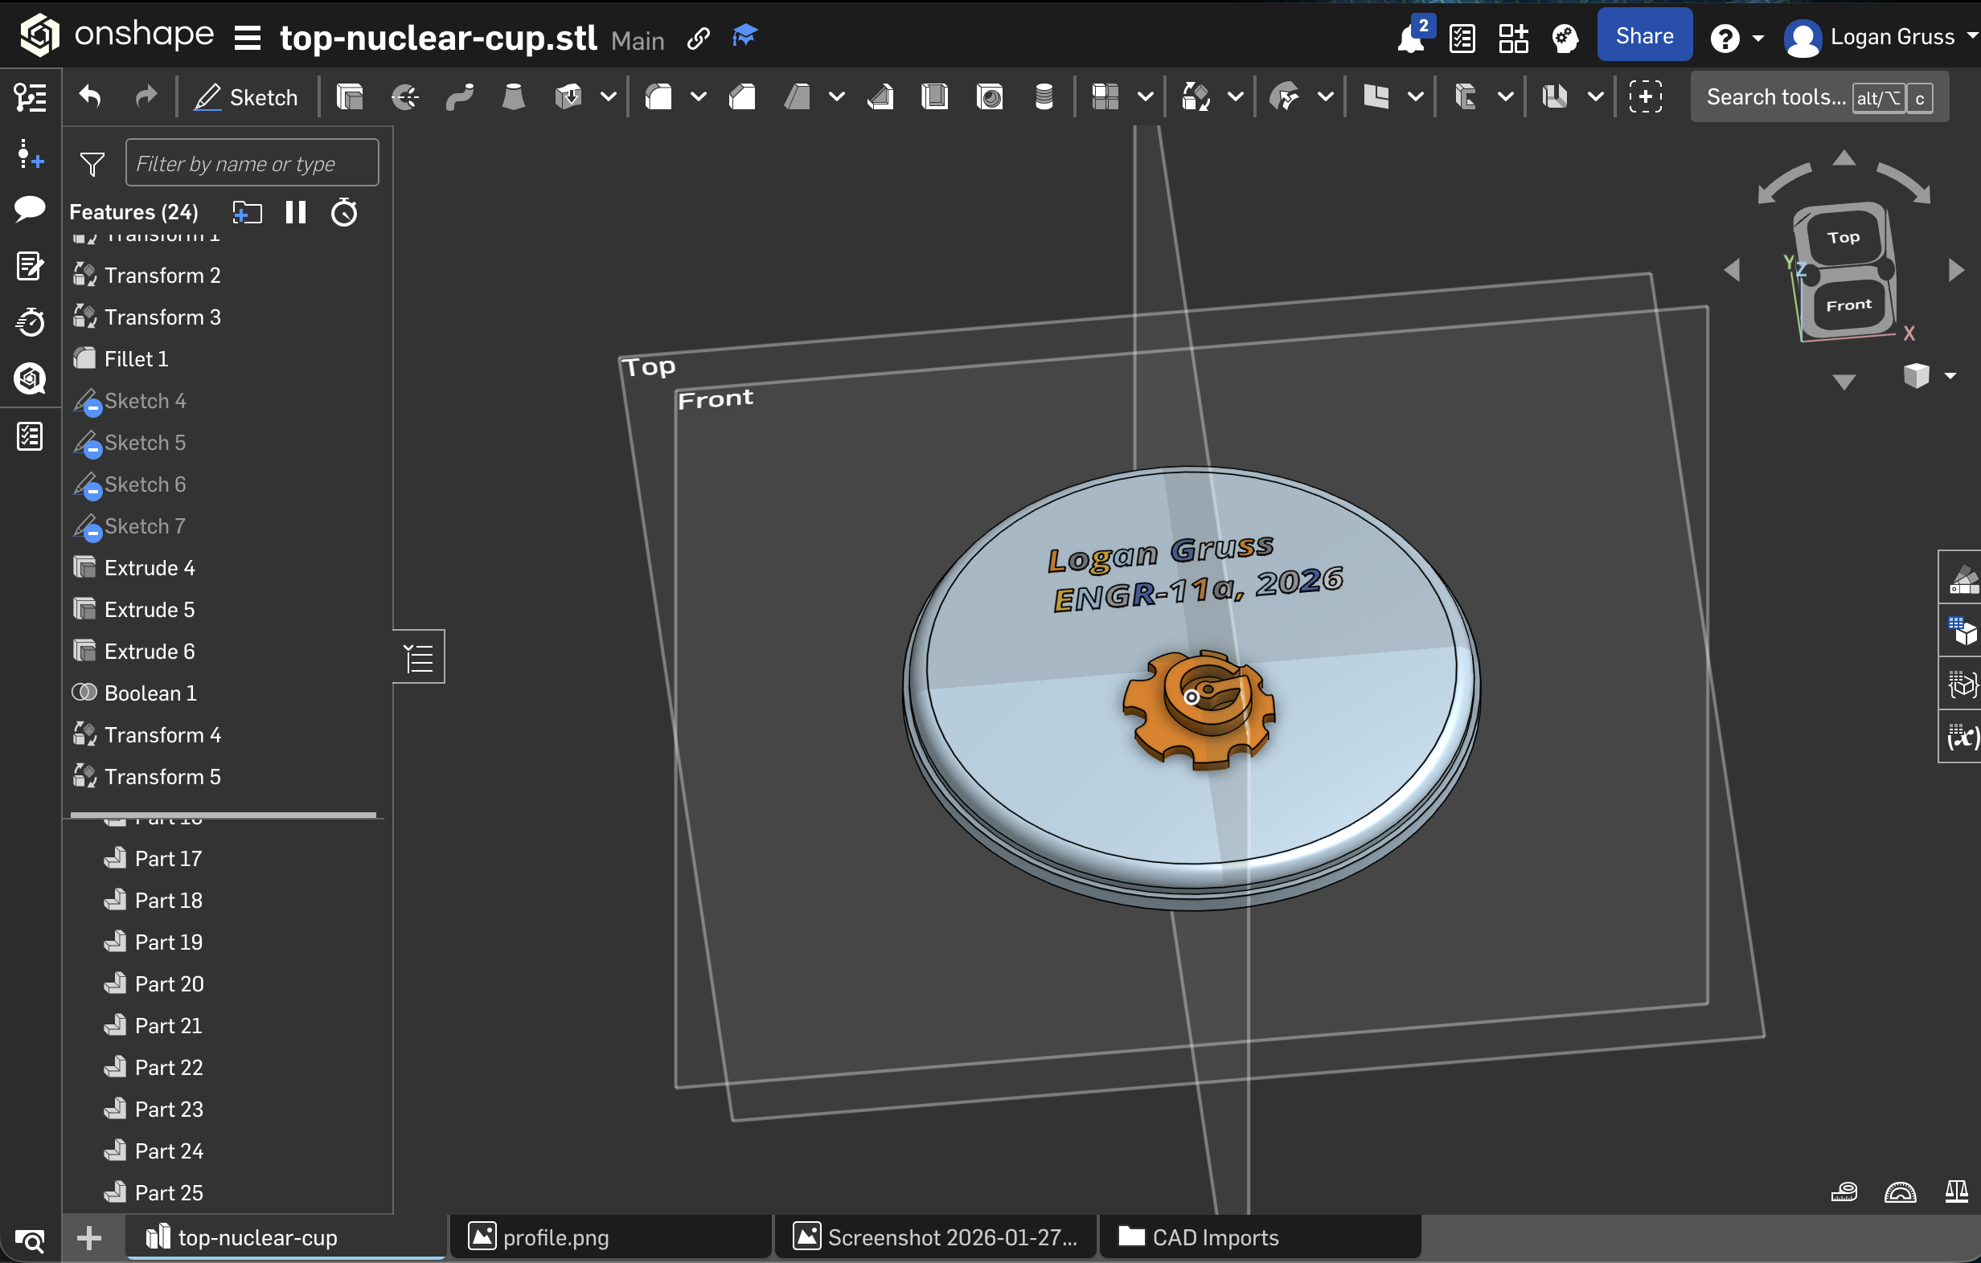
Task: Open the rollback history timer icon
Action: 344,213
